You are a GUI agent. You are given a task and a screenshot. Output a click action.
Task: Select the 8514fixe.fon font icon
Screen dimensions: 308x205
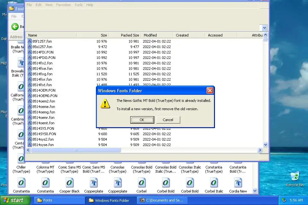tap(30, 69)
